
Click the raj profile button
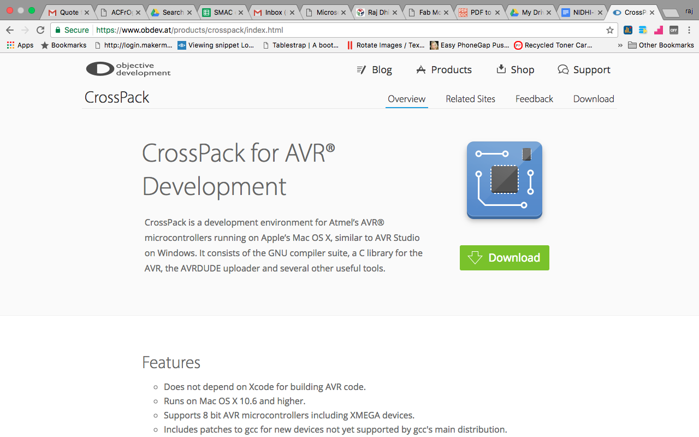(x=689, y=11)
